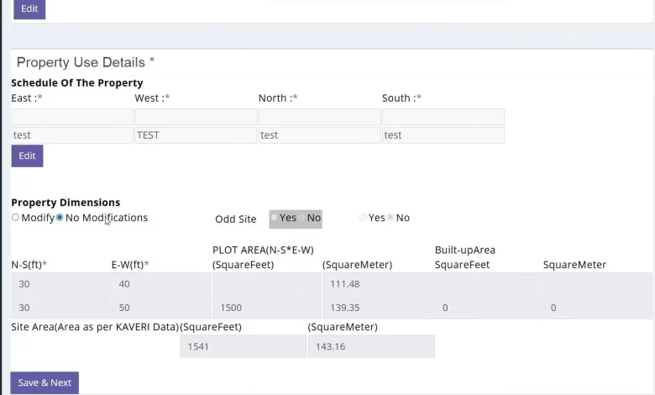The width and height of the screenshot is (655, 395).
Task: Select the rightmost No radio button
Action: pyautogui.click(x=390, y=218)
